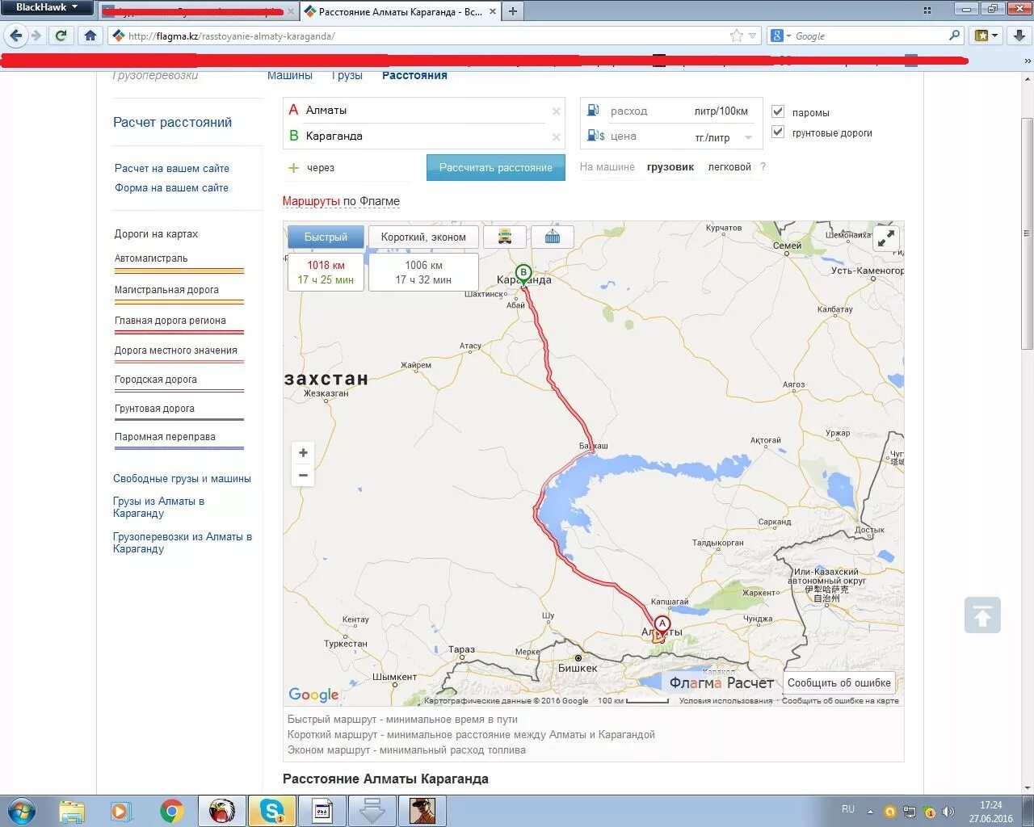
Task: Open Windows Explorer from the taskbar
Action: (72, 811)
